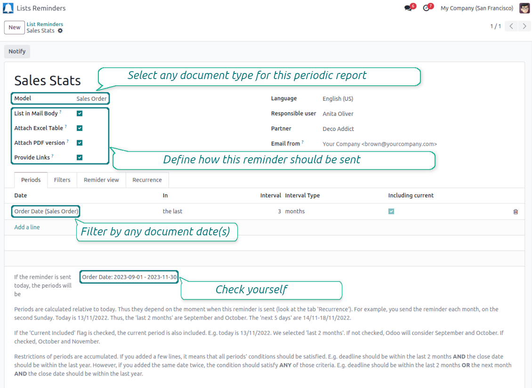Screen dimensions: 532x388
Task: Click the New button
Action: click(14, 27)
